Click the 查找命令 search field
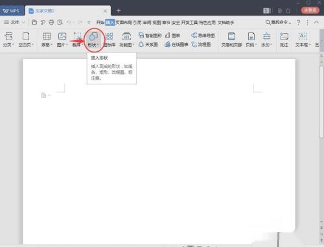This screenshot has height=247, width=324. pos(278,22)
